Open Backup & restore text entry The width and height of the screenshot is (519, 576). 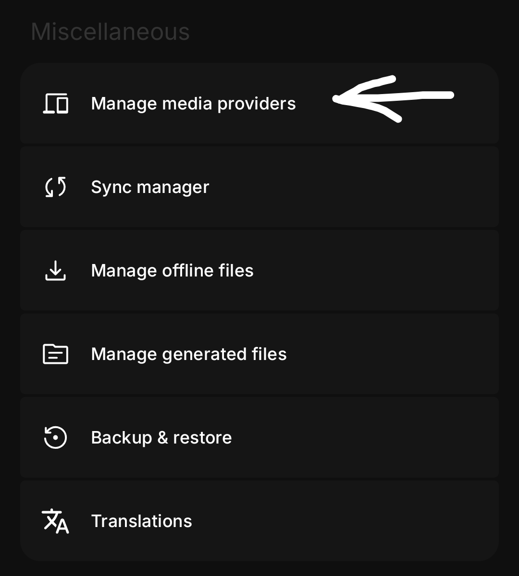pos(161,438)
